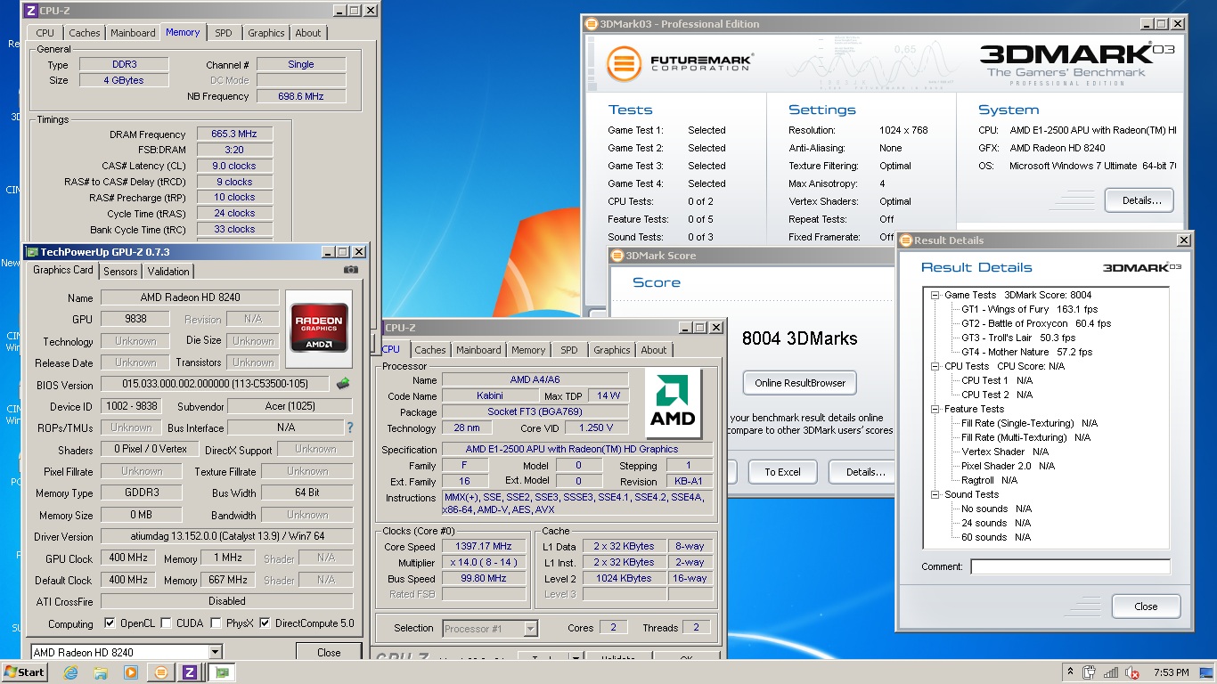Click the Driver Version field in GPU-Z
1217x684 pixels.
(226, 536)
